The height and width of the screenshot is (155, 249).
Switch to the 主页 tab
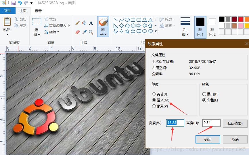coord(23,11)
